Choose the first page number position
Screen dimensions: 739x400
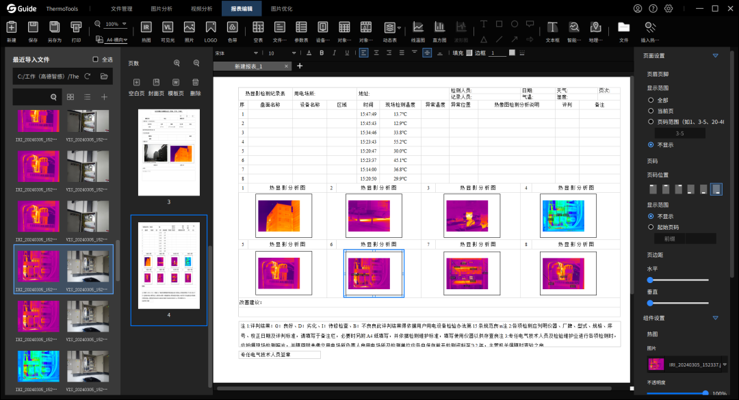[x=653, y=189]
